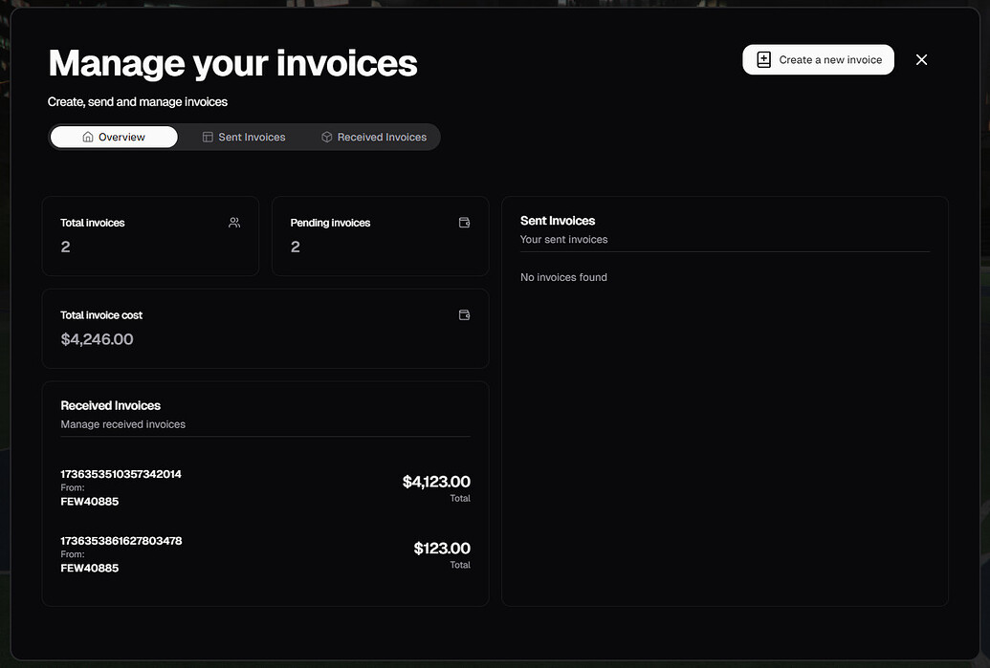Screen dimensions: 990x668
Task: Click the $4,246.00 total invoice cost value
Action: pyautogui.click(x=97, y=338)
